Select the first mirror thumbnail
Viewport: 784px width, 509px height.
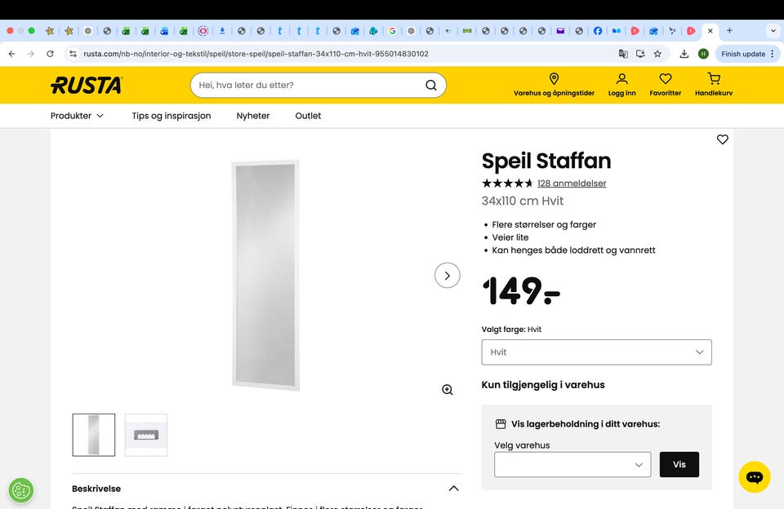[x=93, y=435]
